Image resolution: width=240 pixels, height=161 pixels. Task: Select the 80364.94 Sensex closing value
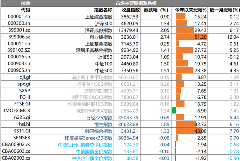(x=128, y=138)
